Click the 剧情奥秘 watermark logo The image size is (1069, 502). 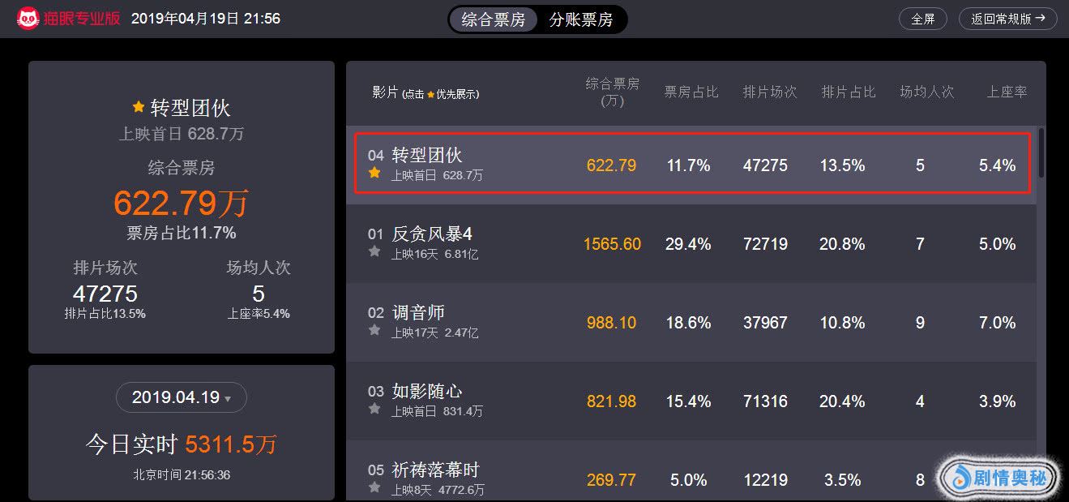pyautogui.click(x=998, y=478)
